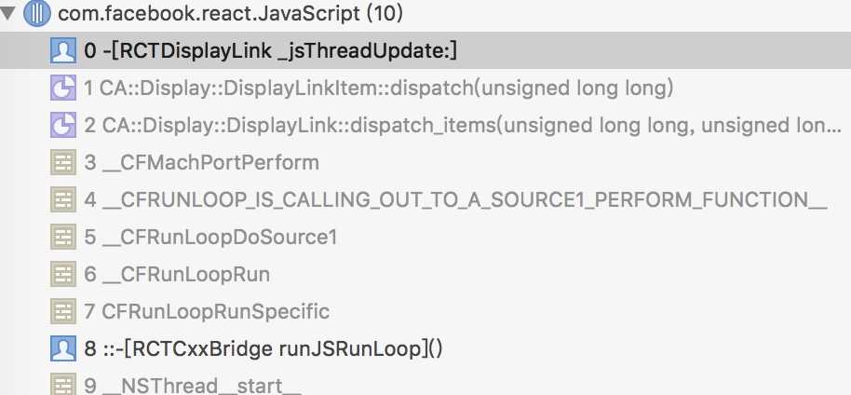Click icon beside __CFRunLoopDoSource1 frame
The height and width of the screenshot is (395, 851).
(x=62, y=238)
